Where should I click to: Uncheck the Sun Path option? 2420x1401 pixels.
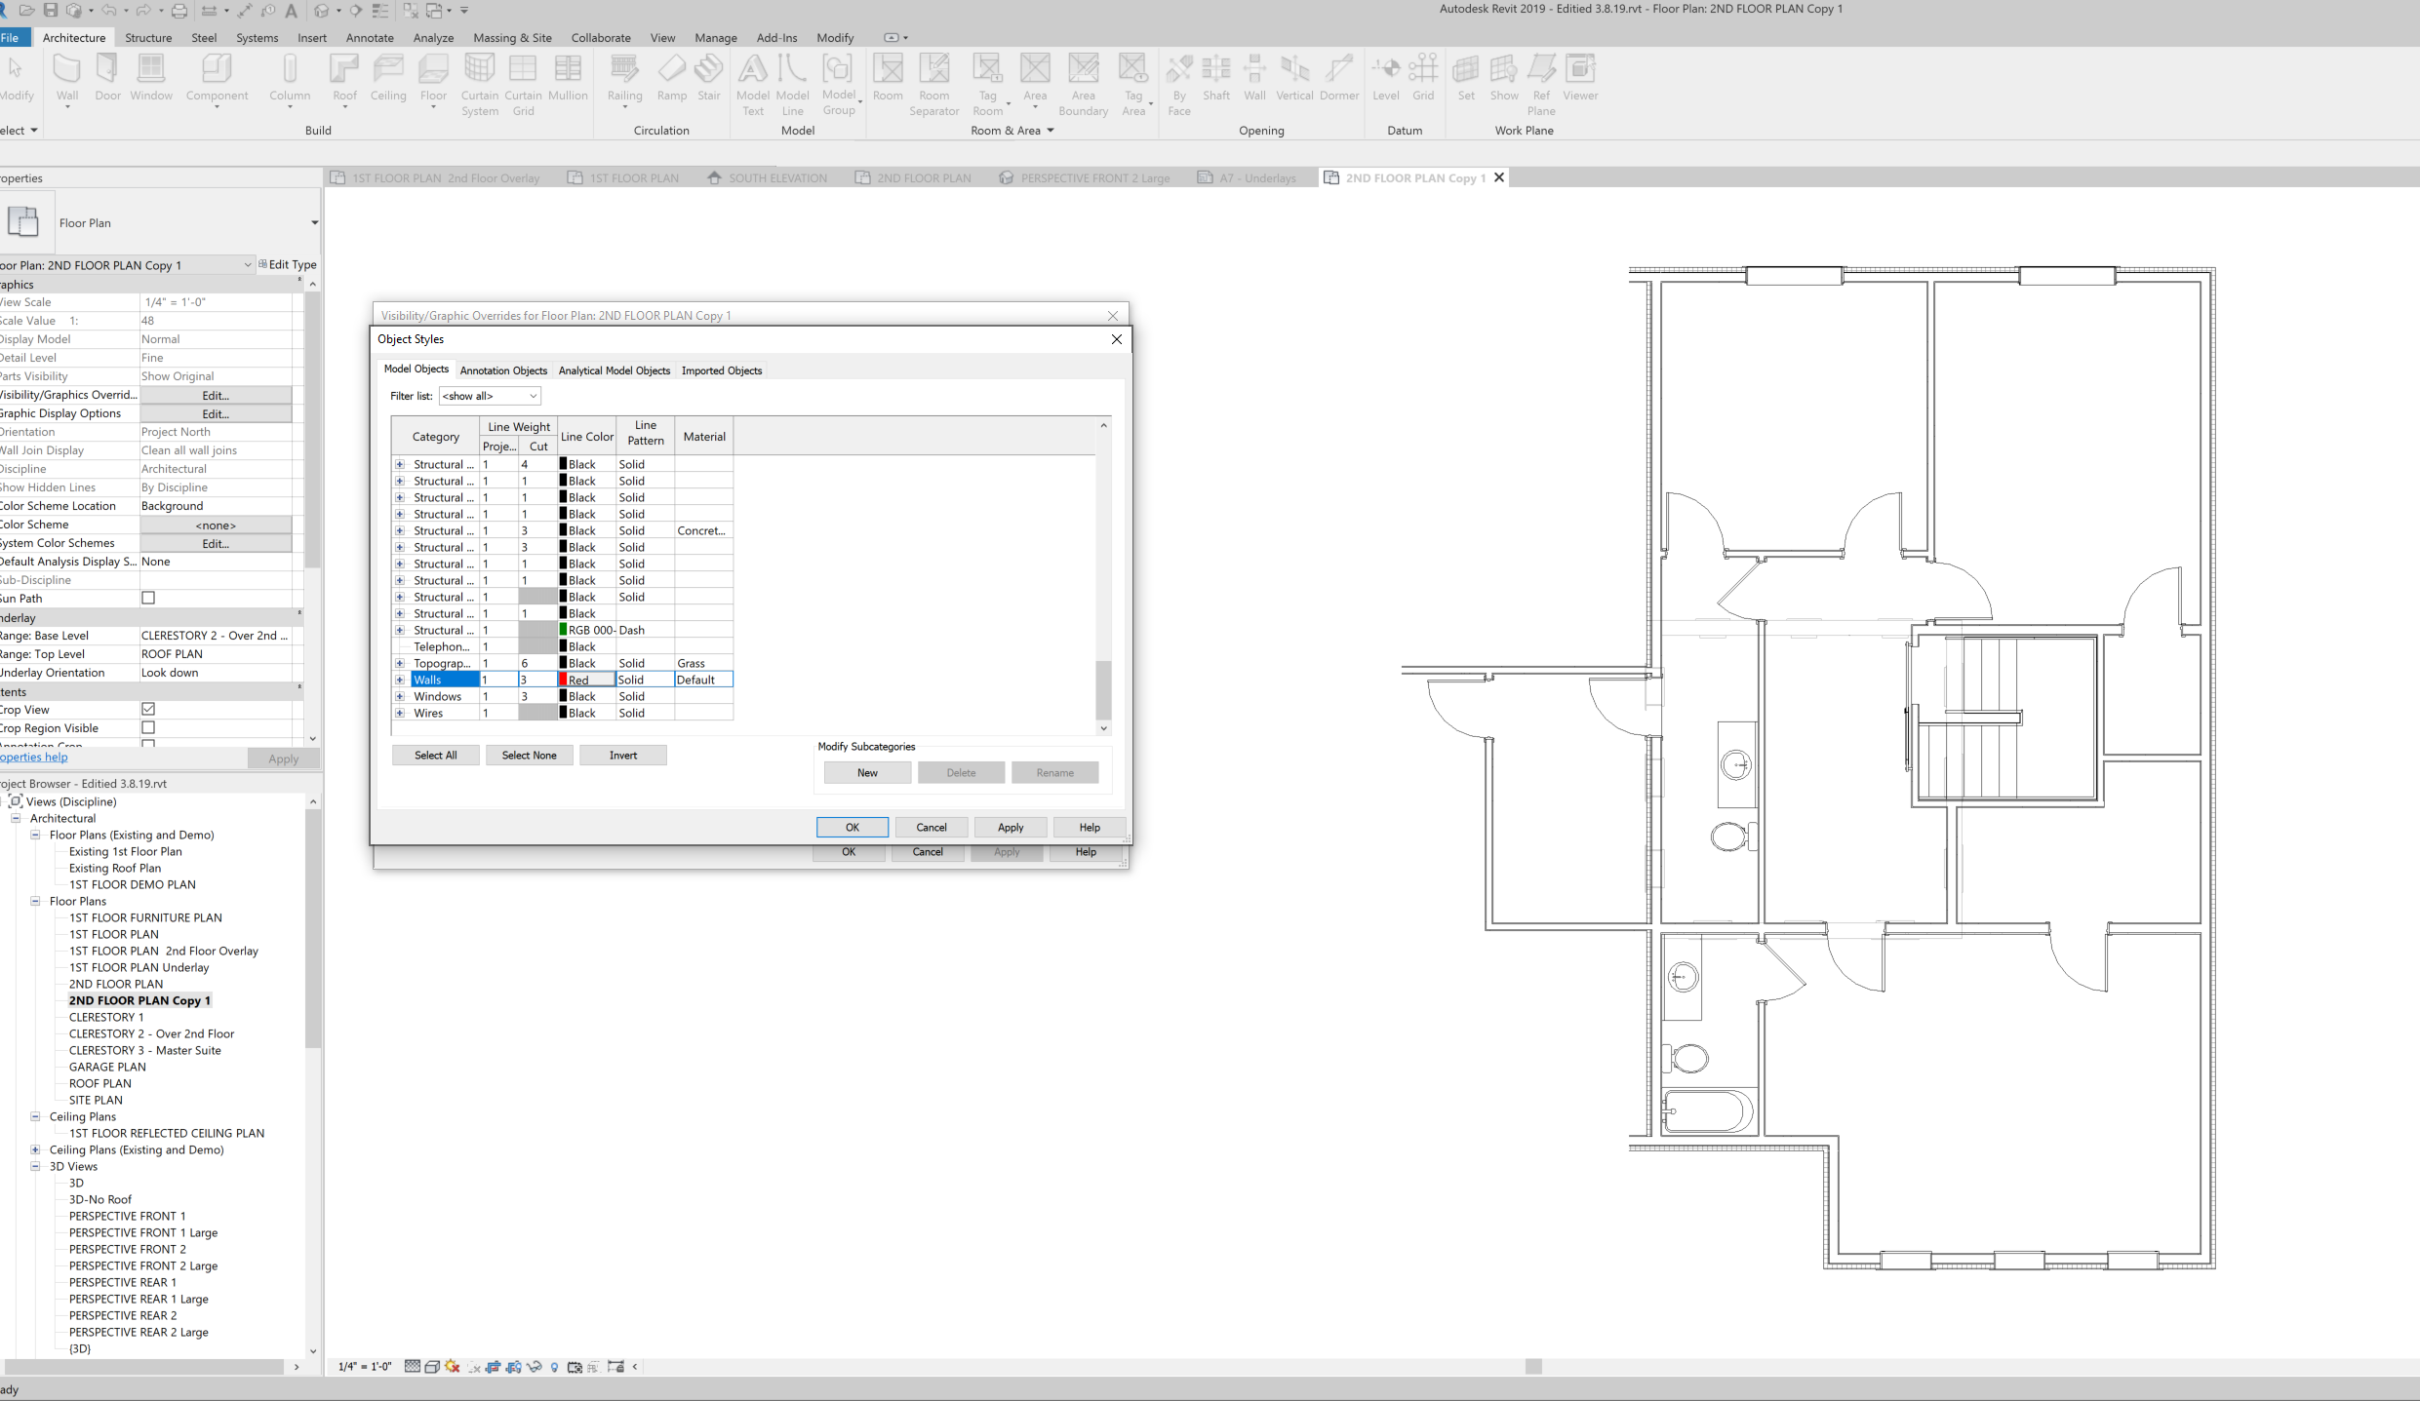[148, 598]
